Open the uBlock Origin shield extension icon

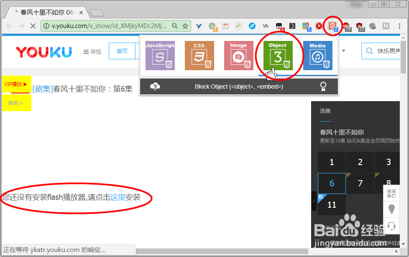tap(360, 26)
